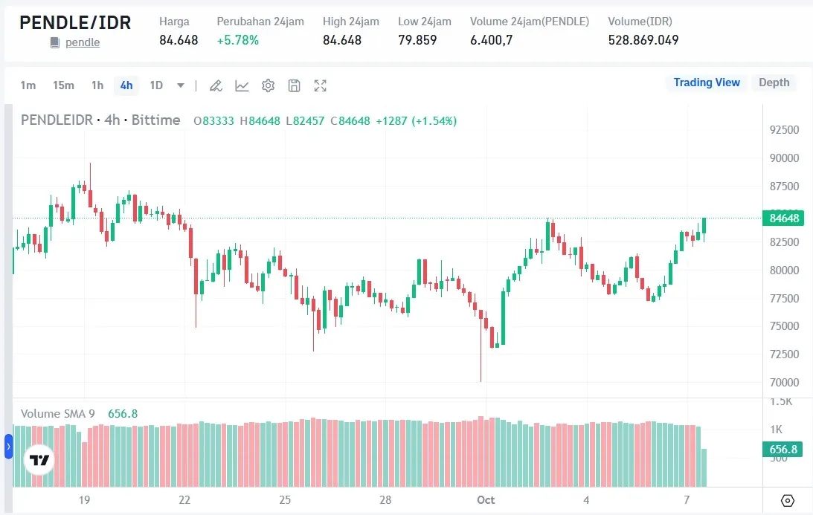Screen dimensions: 813x515
Task: Open the drawing tools pencil icon
Action: coord(216,85)
